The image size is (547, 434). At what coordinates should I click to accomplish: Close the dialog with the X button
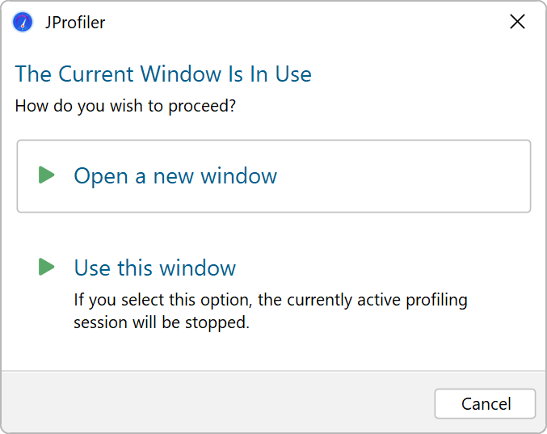tap(517, 22)
